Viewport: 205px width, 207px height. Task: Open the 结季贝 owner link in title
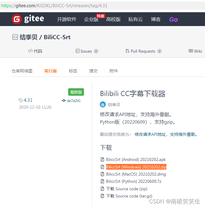[28, 37]
